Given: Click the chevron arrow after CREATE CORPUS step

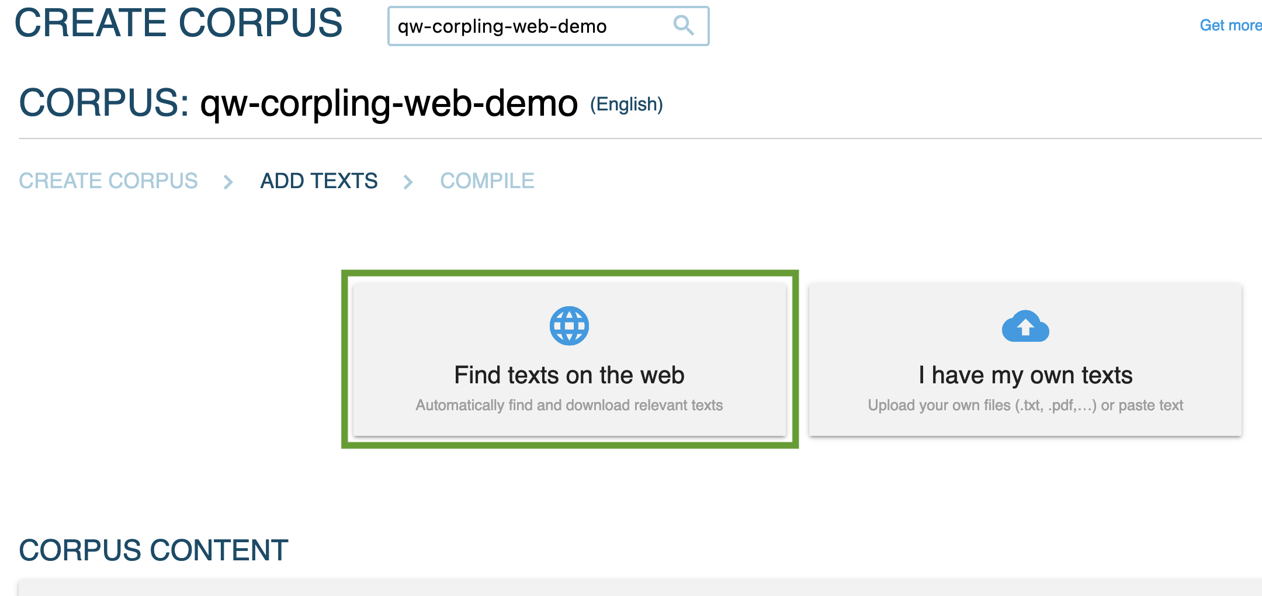Looking at the screenshot, I should point(228,182).
